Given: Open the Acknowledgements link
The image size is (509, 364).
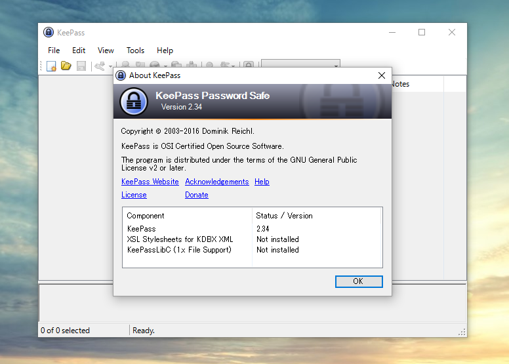Looking at the screenshot, I should 216,182.
